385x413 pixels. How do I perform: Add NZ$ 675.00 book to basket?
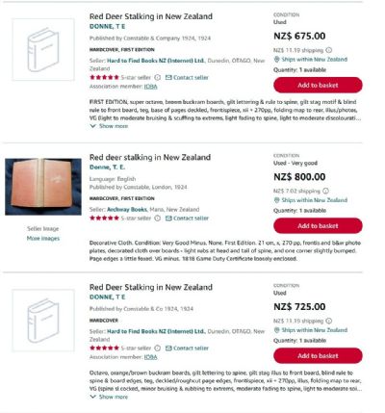coord(318,85)
